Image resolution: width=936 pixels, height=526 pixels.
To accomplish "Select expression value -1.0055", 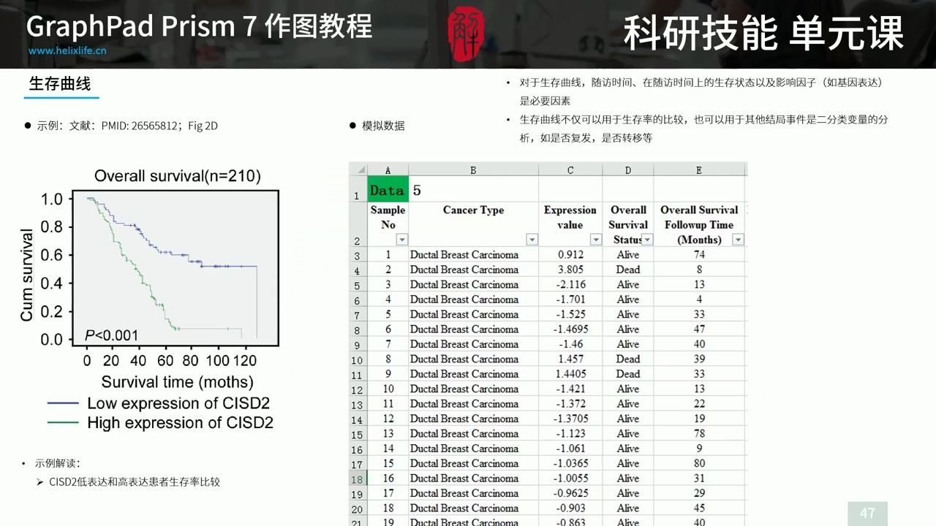I will pos(570,479).
